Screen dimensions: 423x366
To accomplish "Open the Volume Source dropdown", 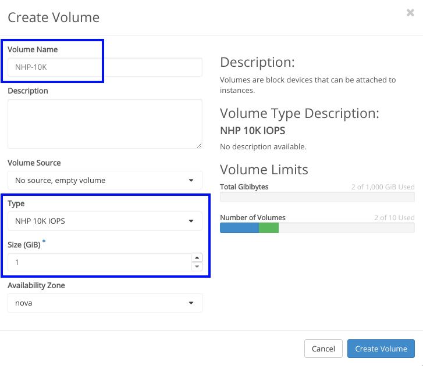I will pos(105,180).
